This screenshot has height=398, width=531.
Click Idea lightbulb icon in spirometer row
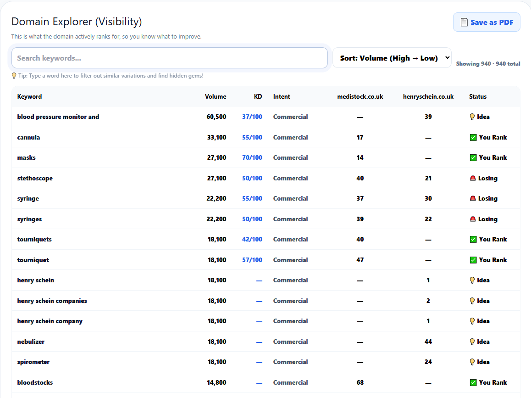pos(472,362)
